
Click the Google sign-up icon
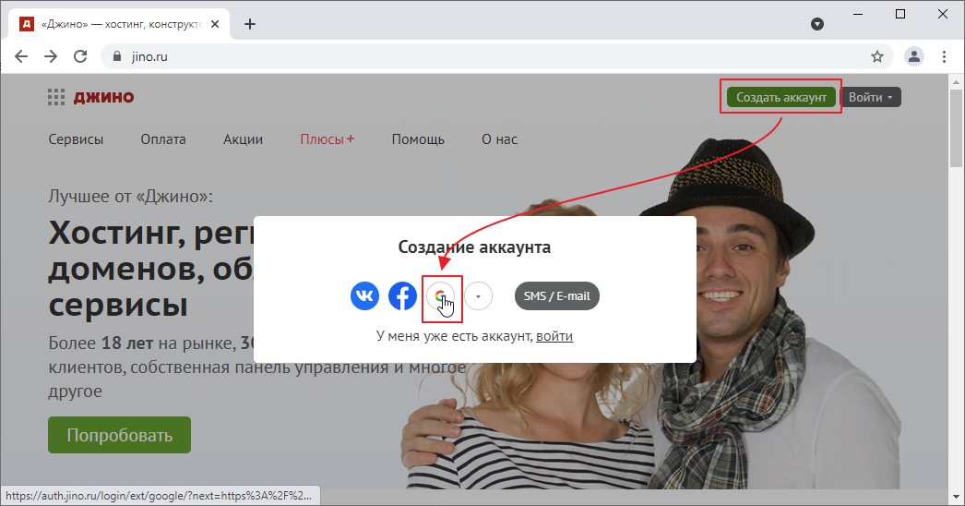[441, 296]
